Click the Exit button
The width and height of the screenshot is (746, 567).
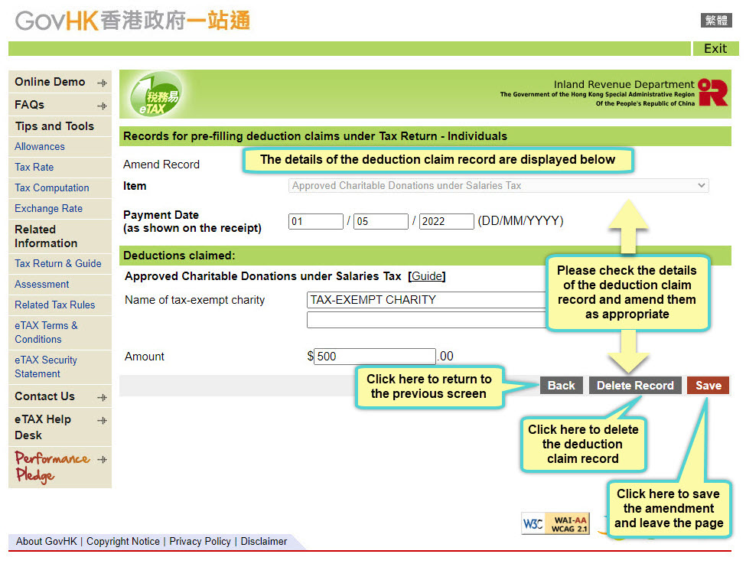(x=715, y=48)
